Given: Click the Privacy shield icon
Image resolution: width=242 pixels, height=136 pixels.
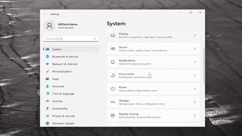Looking at the screenshot, I should pos(47,116).
